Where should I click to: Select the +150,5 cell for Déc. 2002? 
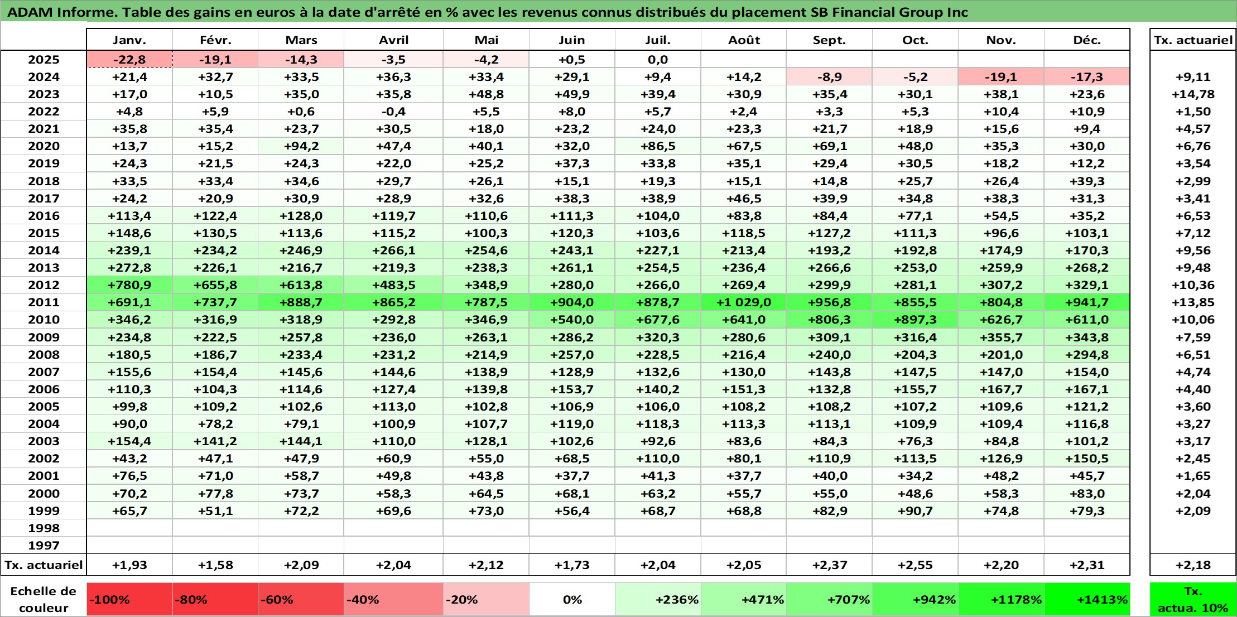(1087, 458)
